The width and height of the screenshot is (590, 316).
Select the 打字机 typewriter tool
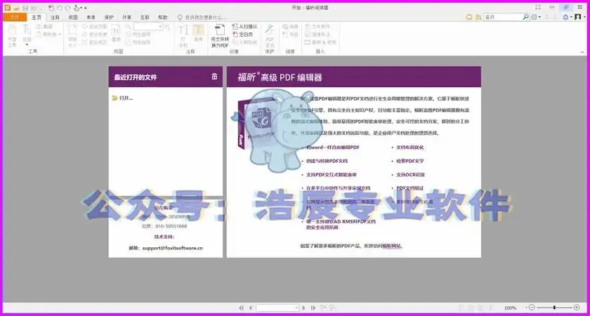pyautogui.click(x=183, y=36)
